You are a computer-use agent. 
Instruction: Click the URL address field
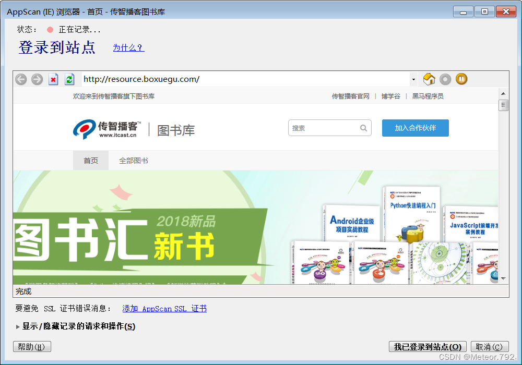(x=246, y=79)
